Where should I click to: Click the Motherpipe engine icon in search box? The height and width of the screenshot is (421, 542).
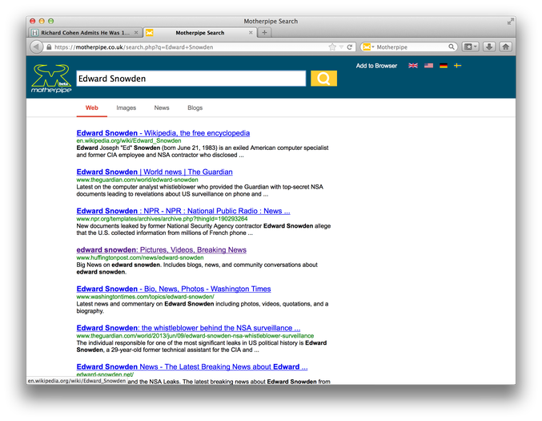coord(367,47)
